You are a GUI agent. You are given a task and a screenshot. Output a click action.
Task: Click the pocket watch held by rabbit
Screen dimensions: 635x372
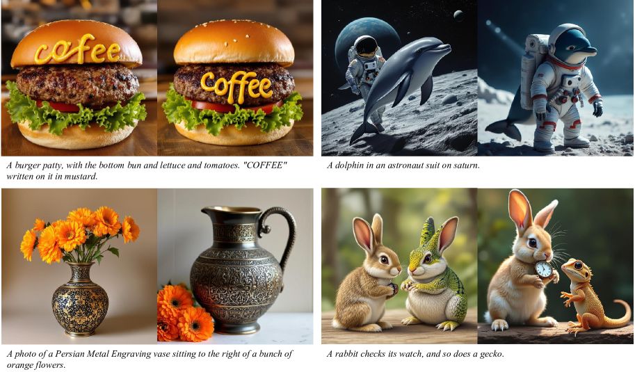(543, 269)
